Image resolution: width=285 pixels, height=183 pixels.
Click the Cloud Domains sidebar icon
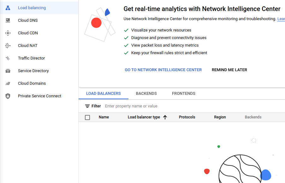click(8, 83)
